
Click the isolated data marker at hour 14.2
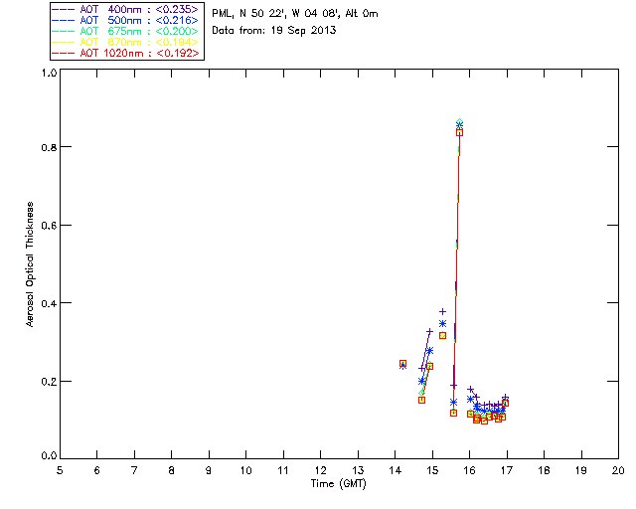click(x=402, y=364)
